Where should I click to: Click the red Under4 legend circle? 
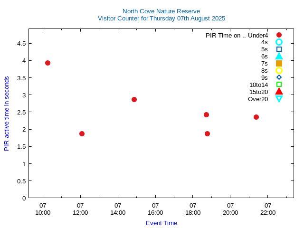pyautogui.click(x=279, y=35)
